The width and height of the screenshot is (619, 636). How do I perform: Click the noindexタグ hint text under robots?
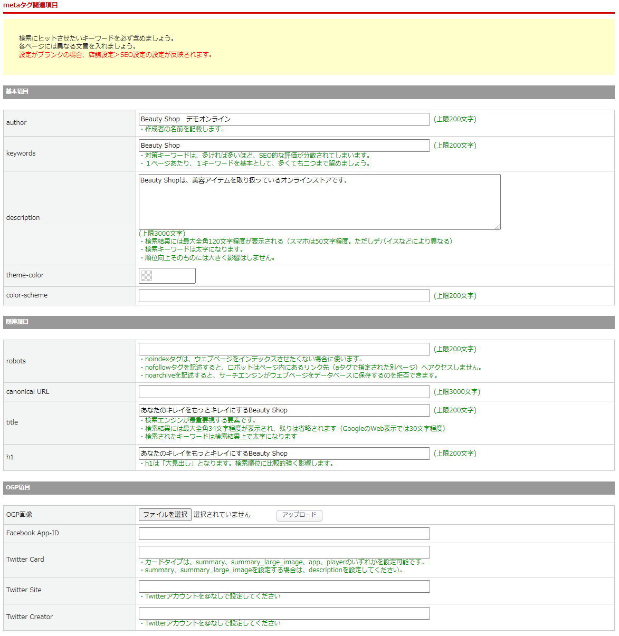pyautogui.click(x=251, y=359)
